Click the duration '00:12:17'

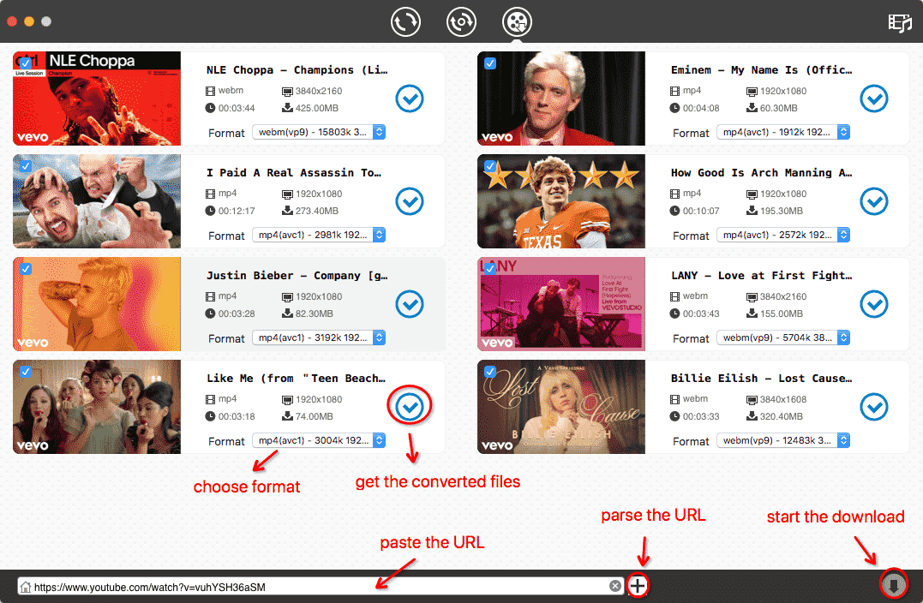(x=237, y=212)
